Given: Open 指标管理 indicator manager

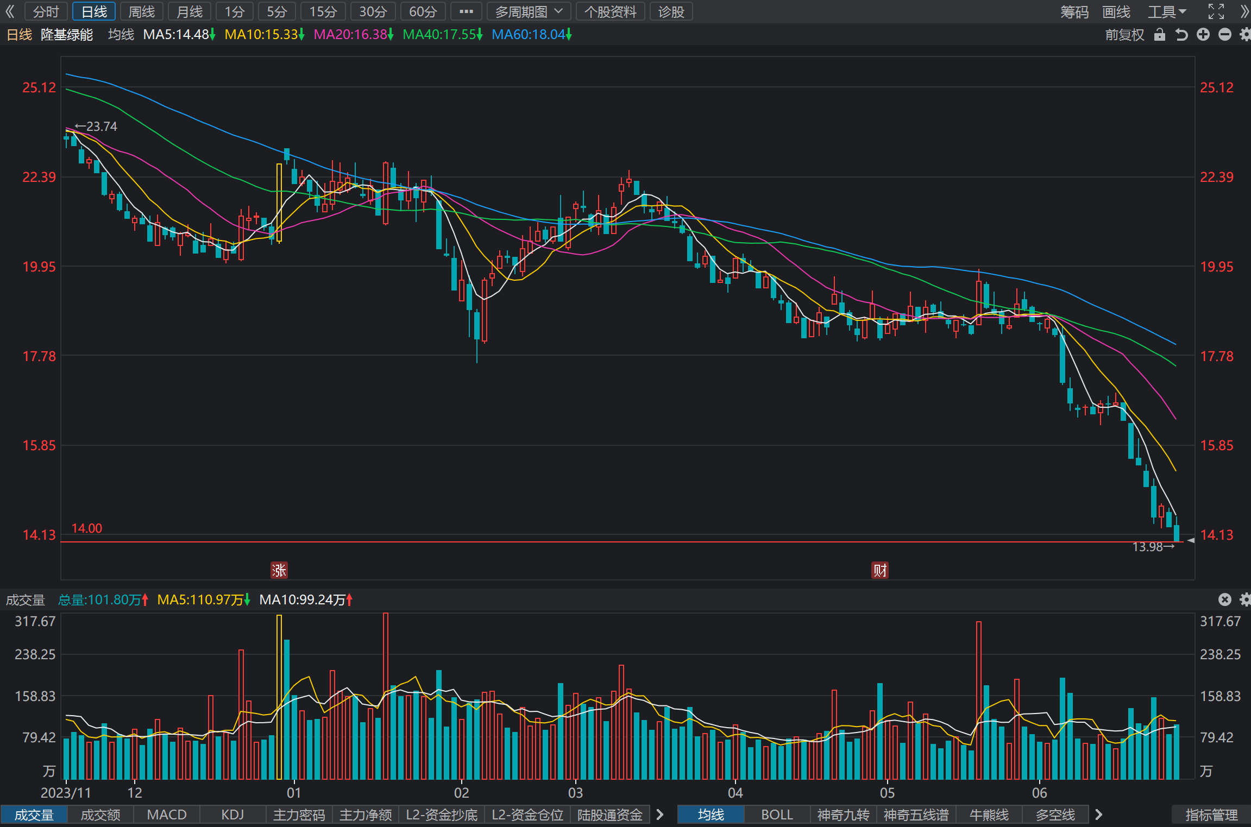Looking at the screenshot, I should click(x=1211, y=815).
